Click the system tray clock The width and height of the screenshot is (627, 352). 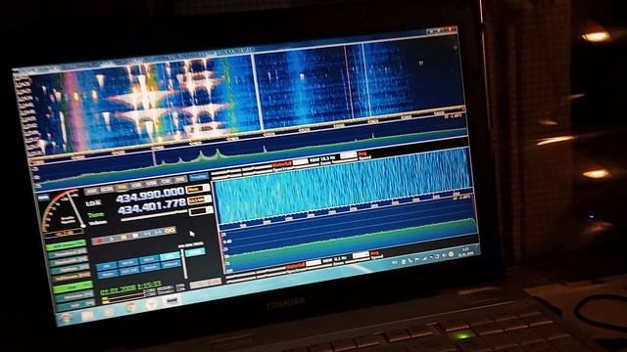pyautogui.click(x=465, y=251)
